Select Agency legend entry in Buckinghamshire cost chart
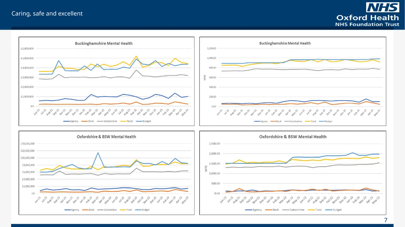405x227 pixels. pos(71,121)
